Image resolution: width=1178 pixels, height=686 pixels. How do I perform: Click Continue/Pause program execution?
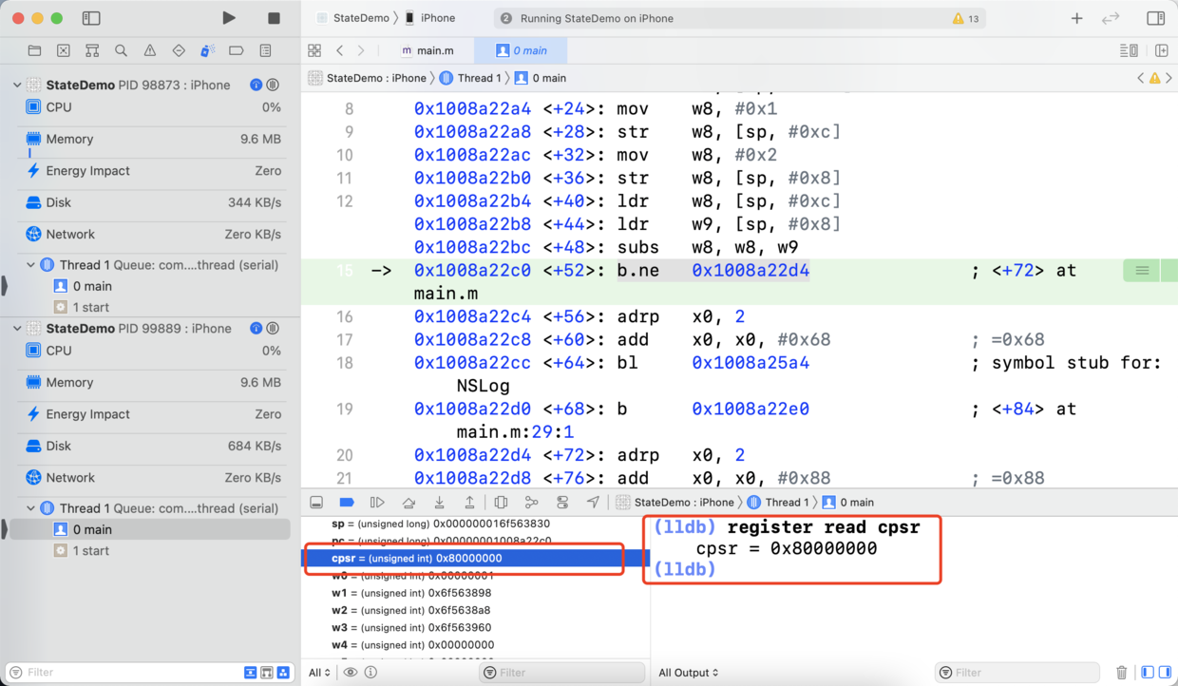click(377, 502)
